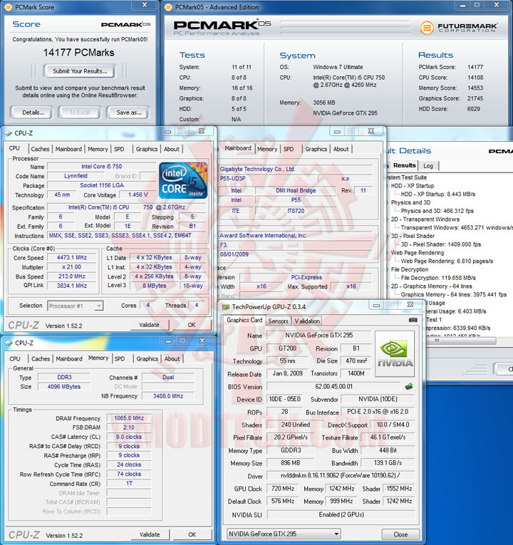Click the GPU-Z screenshot camera icon
513x545 pixels.
click(x=413, y=320)
